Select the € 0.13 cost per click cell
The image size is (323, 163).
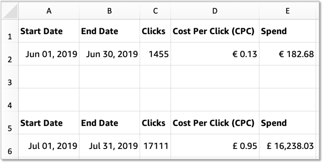(x=215, y=54)
